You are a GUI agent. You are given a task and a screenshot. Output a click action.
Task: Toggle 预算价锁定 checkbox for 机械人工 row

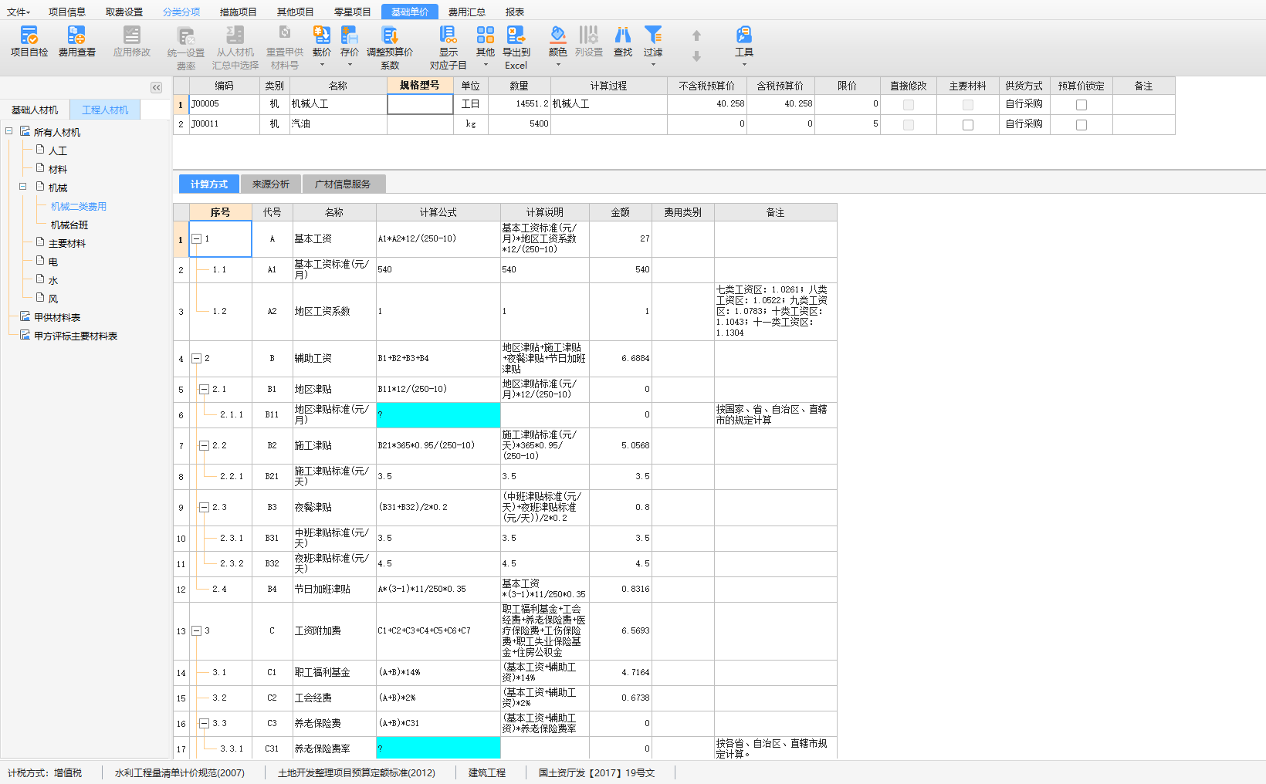[x=1081, y=105]
